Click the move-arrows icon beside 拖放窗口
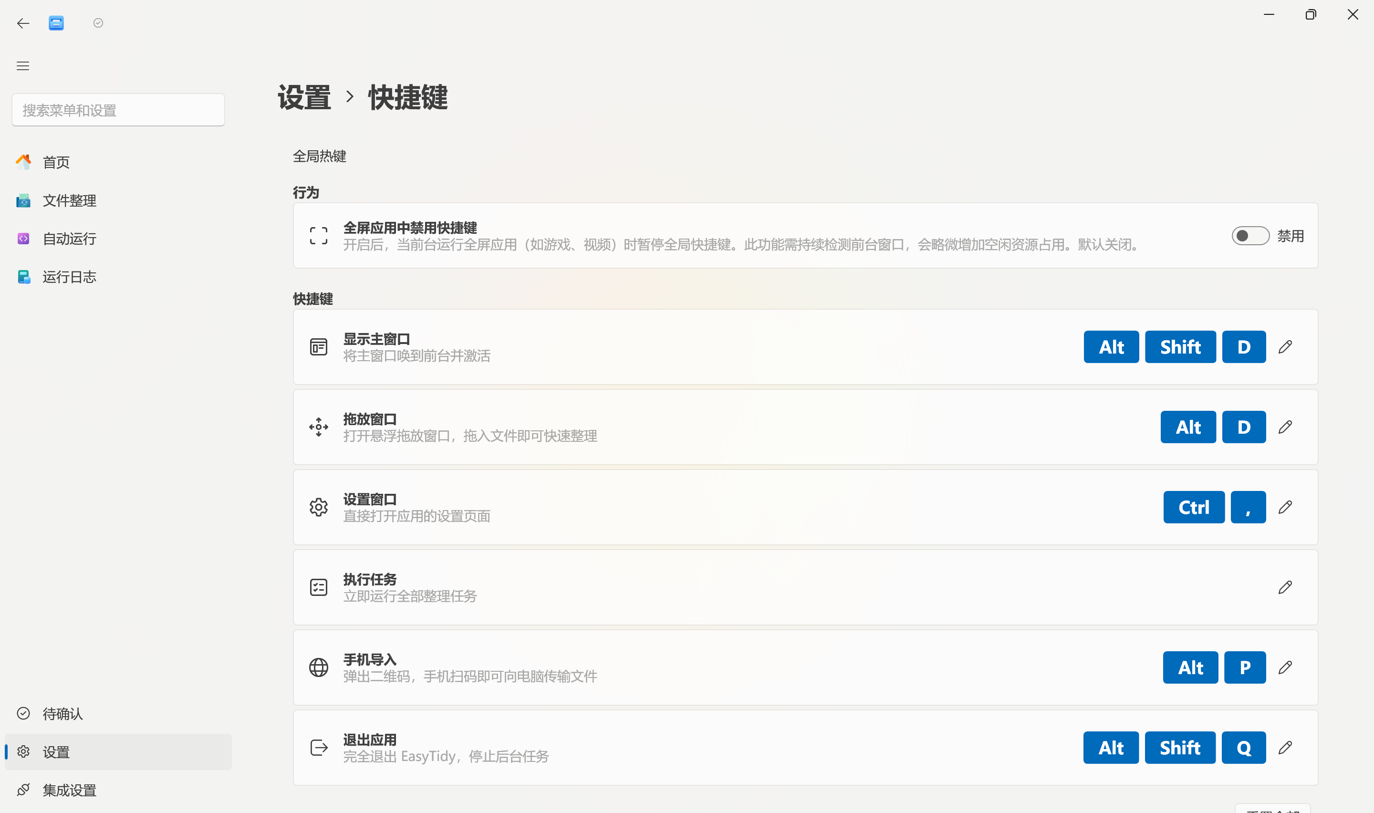 [319, 427]
